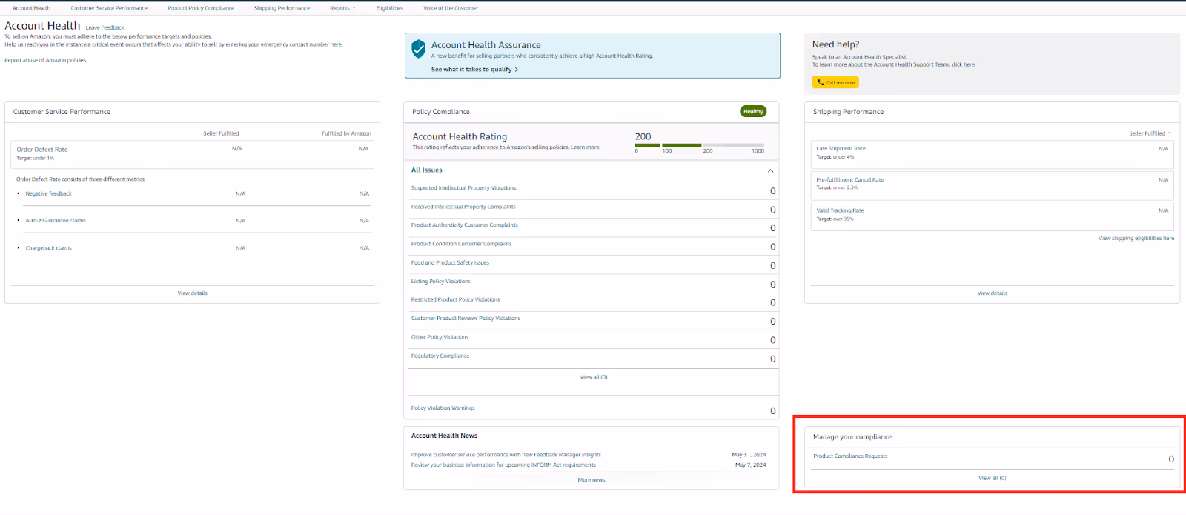
Task: Open Product Compliance Requests
Action: pos(850,456)
